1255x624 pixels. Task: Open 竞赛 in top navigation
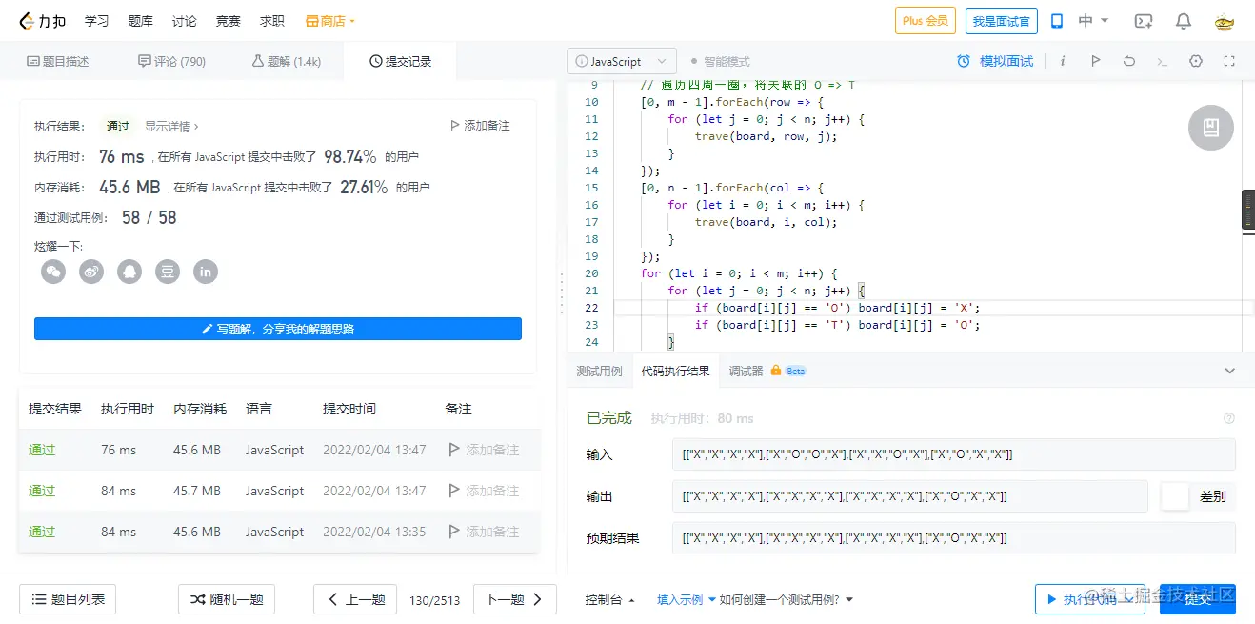point(229,21)
